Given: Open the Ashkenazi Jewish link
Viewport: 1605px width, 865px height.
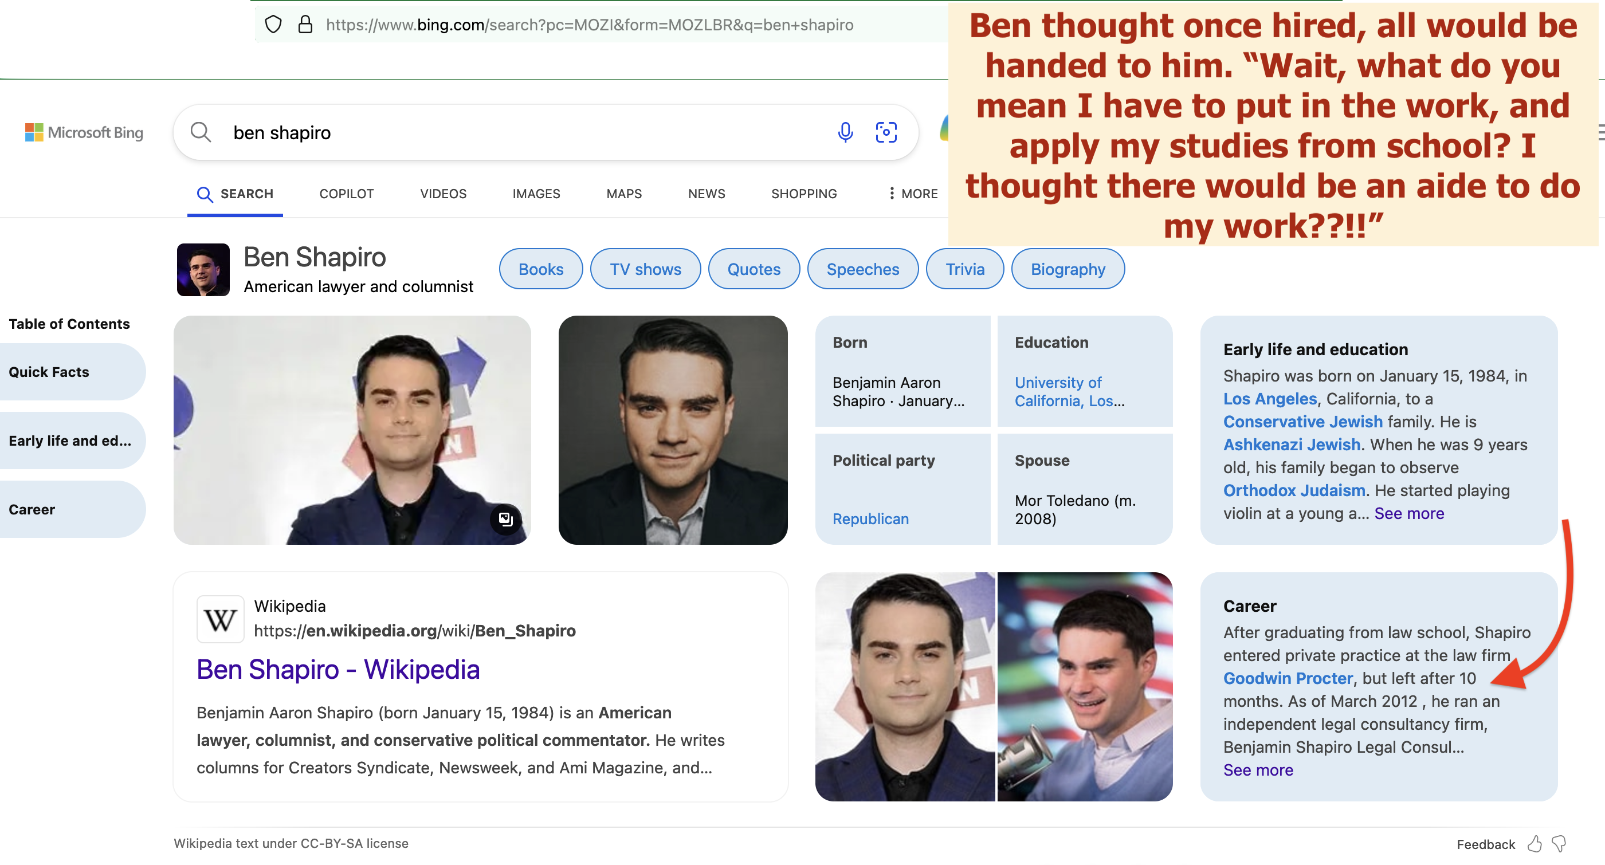Looking at the screenshot, I should 1292,445.
